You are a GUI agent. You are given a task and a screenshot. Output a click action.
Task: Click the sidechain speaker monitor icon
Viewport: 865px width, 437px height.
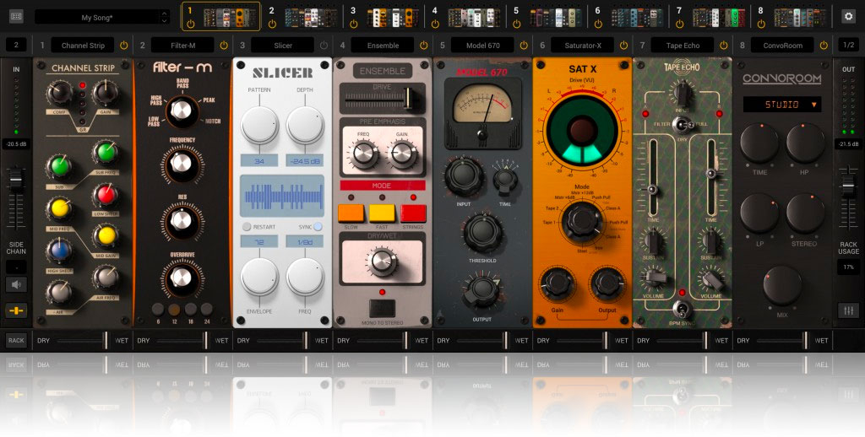(x=16, y=284)
